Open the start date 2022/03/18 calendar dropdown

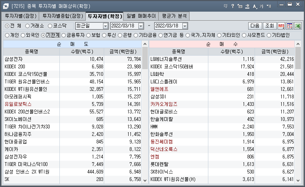(x=141, y=26)
